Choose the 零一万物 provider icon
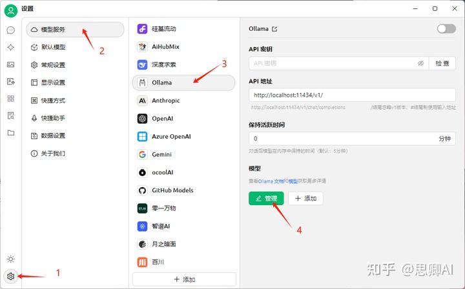Screen dimensions: 465x289 click(x=142, y=208)
